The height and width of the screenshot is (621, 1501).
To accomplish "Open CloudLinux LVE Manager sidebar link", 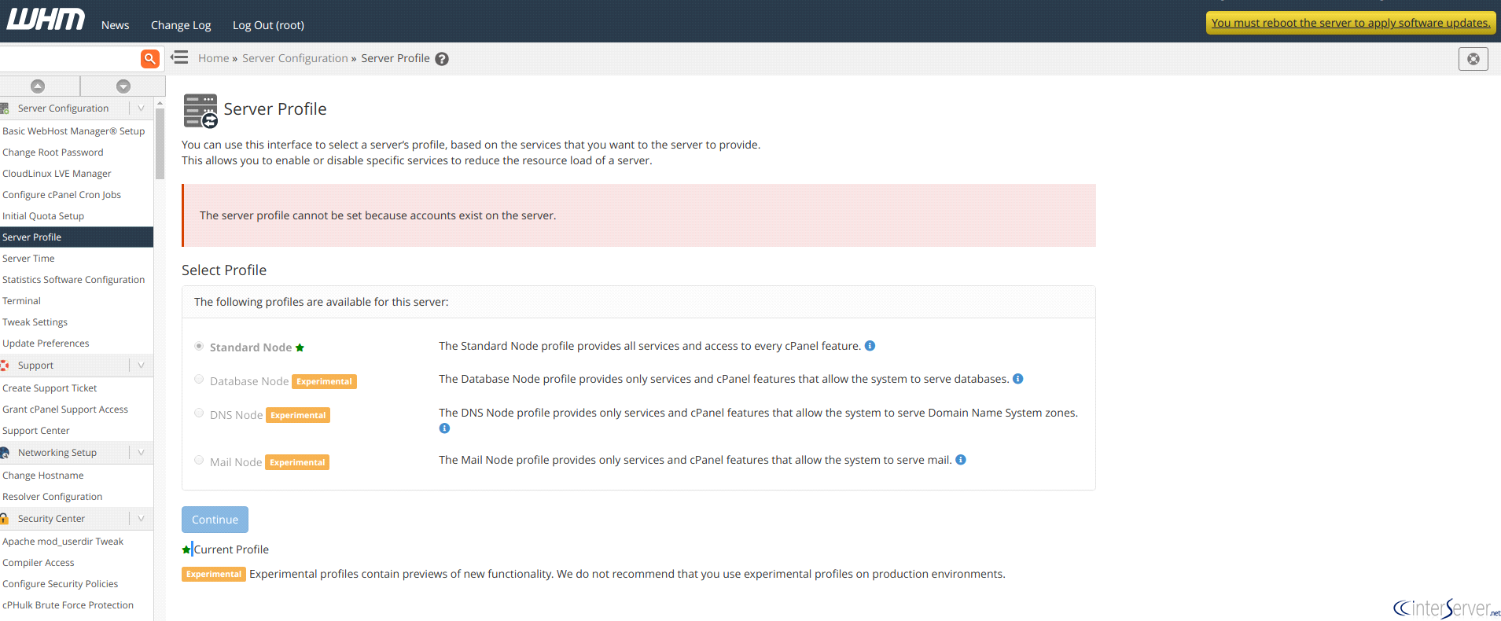I will [x=57, y=174].
